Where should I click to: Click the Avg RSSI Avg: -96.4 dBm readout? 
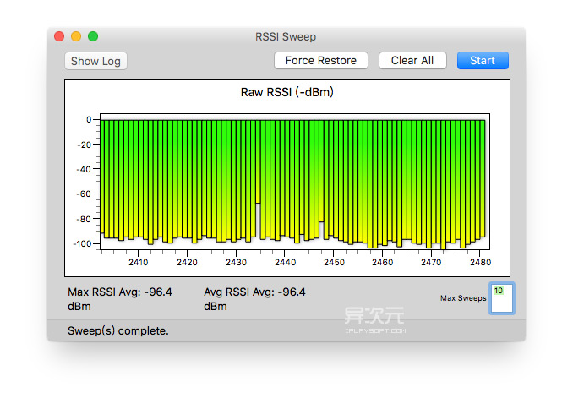tap(254, 299)
